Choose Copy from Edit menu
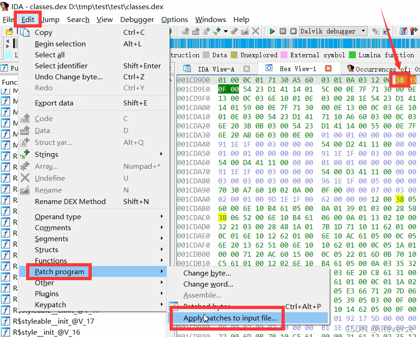Viewport: 420px width, 337px height. coord(94,33)
